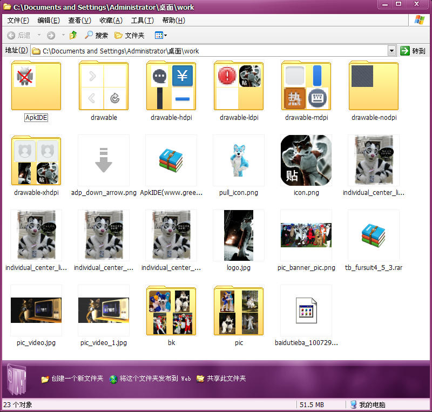Image resolution: width=432 pixels, height=412 pixels.
Task: Click the Folders (文件夹) toolbar button
Action: click(x=129, y=35)
